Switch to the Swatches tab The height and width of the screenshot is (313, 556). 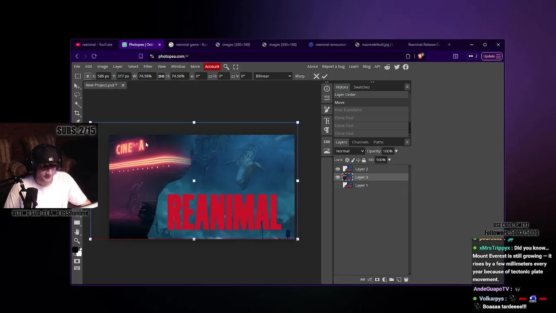point(361,87)
